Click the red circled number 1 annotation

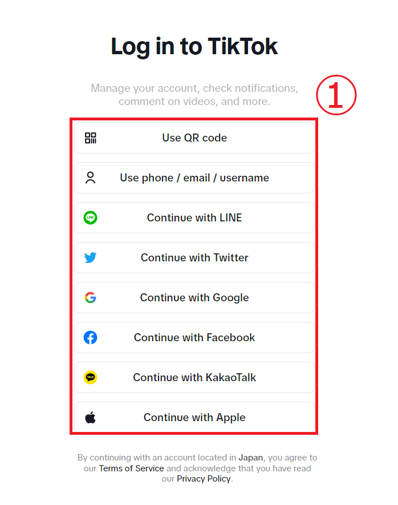tap(336, 95)
